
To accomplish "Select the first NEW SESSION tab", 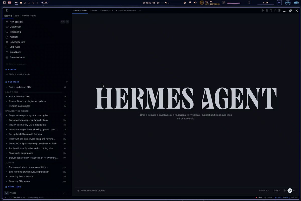I will point(80,11).
